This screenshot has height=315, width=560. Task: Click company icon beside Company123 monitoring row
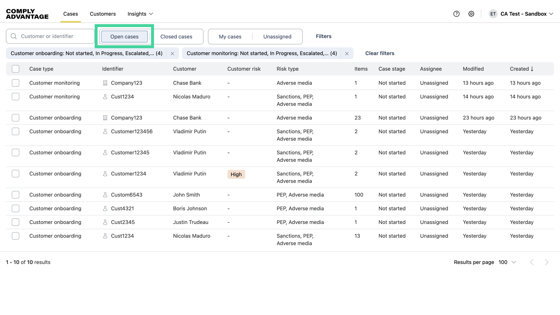point(105,83)
